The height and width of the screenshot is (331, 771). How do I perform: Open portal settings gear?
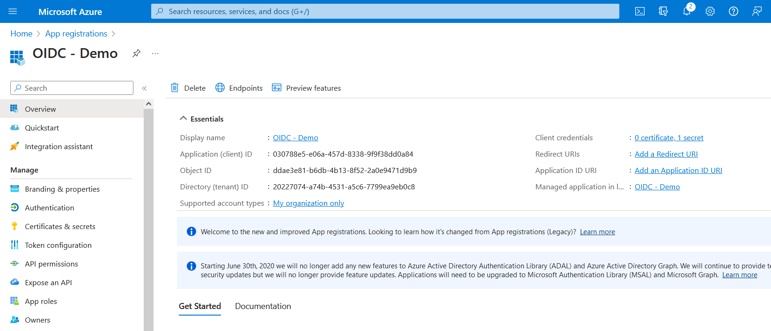pos(710,12)
